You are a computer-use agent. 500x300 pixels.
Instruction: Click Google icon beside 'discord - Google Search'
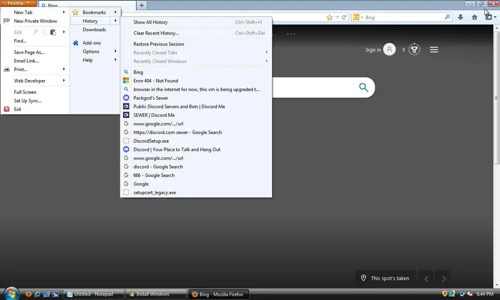pyautogui.click(x=126, y=167)
